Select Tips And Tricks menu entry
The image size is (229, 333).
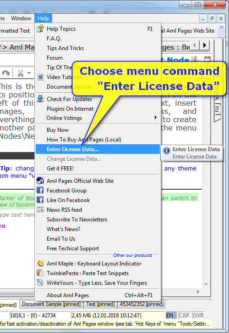pyautogui.click(x=98, y=48)
